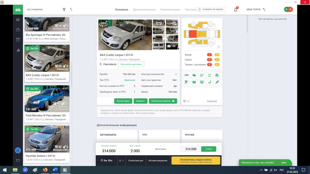Place bid with Ставка button

tap(209, 149)
